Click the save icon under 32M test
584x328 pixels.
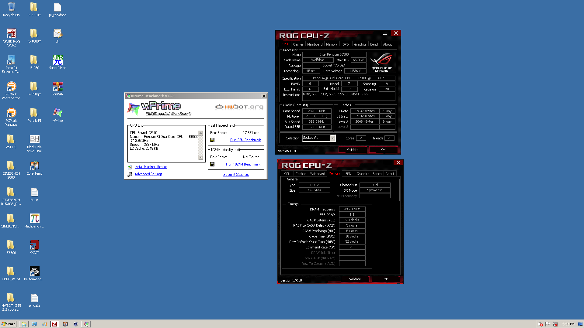coord(212,140)
